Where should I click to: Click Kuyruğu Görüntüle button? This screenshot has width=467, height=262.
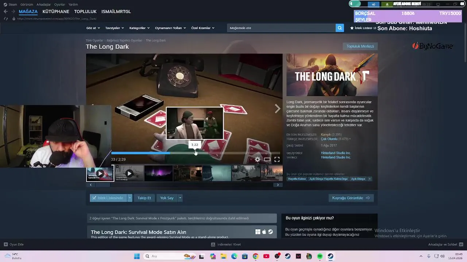point(351,198)
